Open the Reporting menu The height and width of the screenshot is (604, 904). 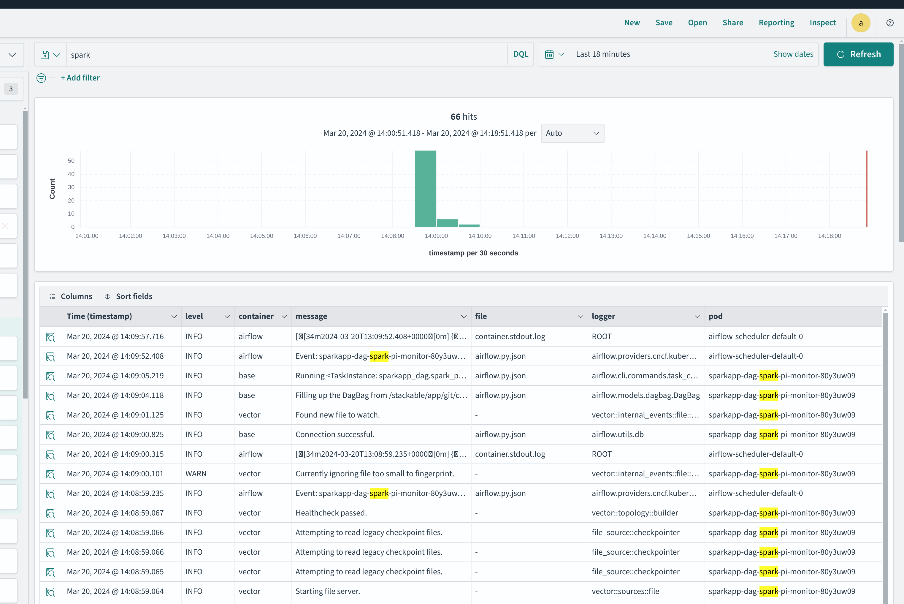[776, 22]
